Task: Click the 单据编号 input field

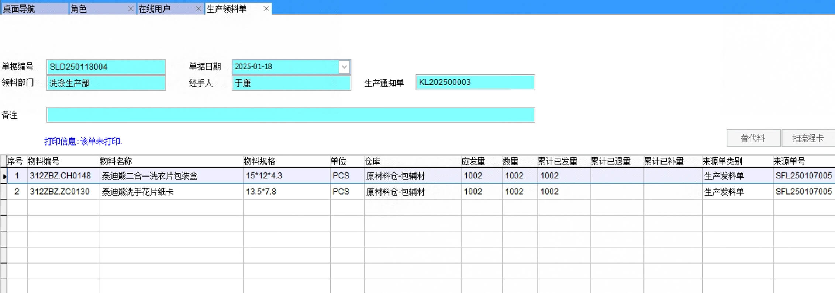Action: coord(106,67)
